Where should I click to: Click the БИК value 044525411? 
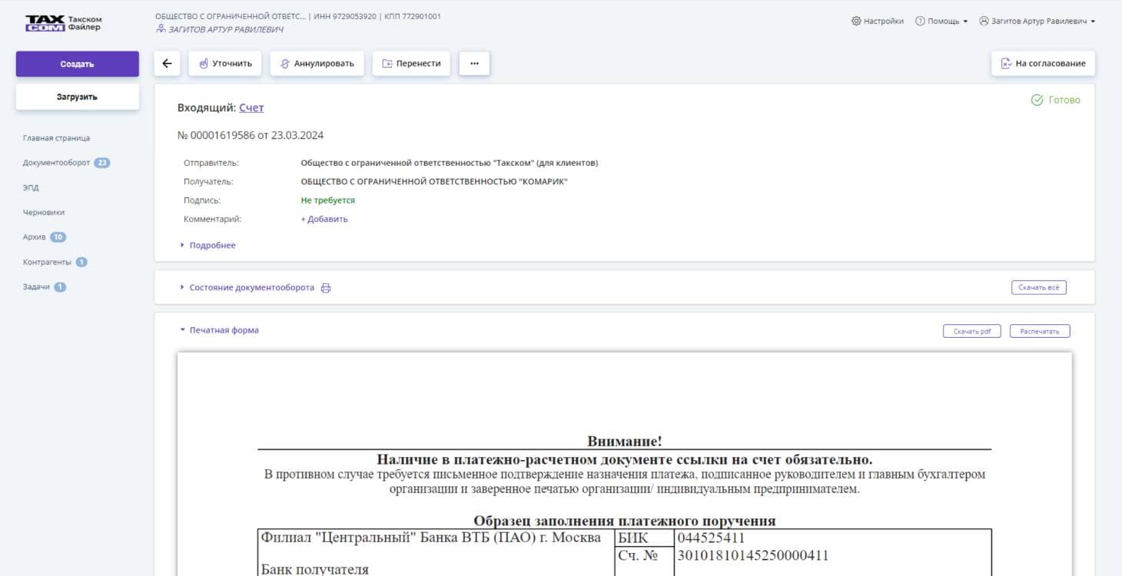coord(711,538)
